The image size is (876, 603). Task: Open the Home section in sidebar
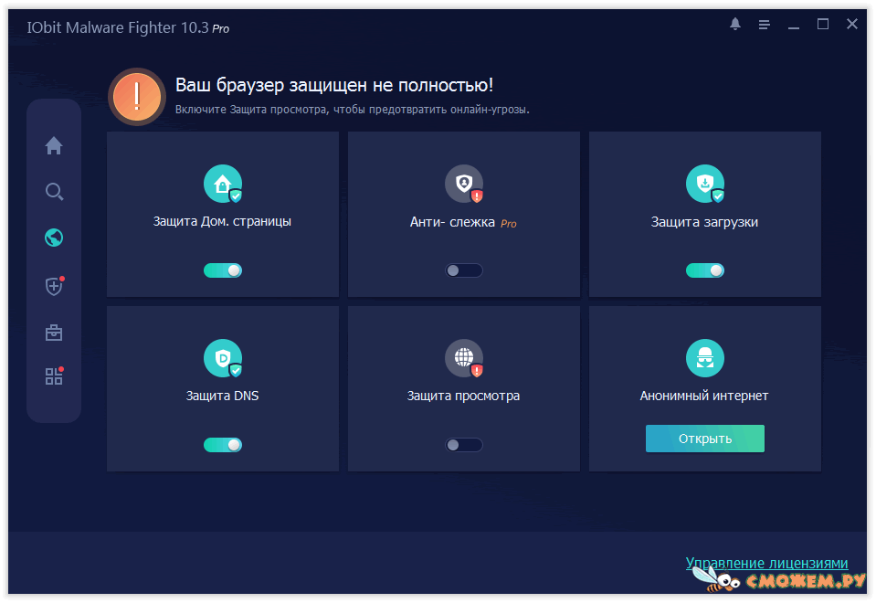54,145
